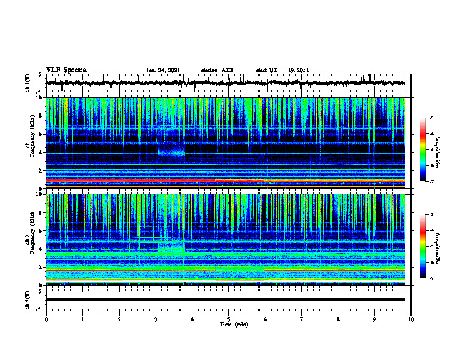Image resolution: width=463 pixels, height=358 pixels.
Task: Click the "start UT = 19:20:1" label
Action: point(282,70)
